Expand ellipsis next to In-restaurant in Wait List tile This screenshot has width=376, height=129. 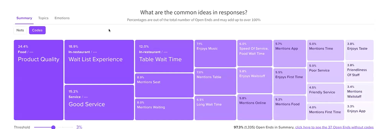(95, 52)
